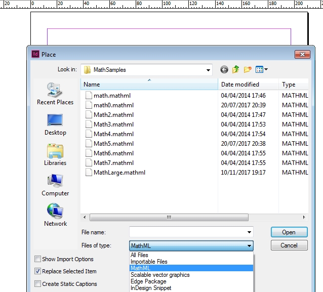Enable Show Import Options checkbox
Image resolution: width=323 pixels, height=292 pixels.
[x=37, y=259]
